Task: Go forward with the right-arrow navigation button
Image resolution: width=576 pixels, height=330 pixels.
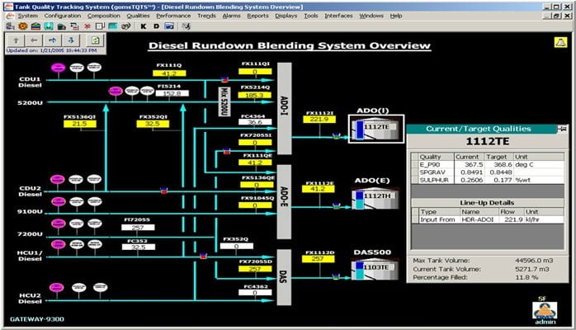Action: click(x=53, y=40)
